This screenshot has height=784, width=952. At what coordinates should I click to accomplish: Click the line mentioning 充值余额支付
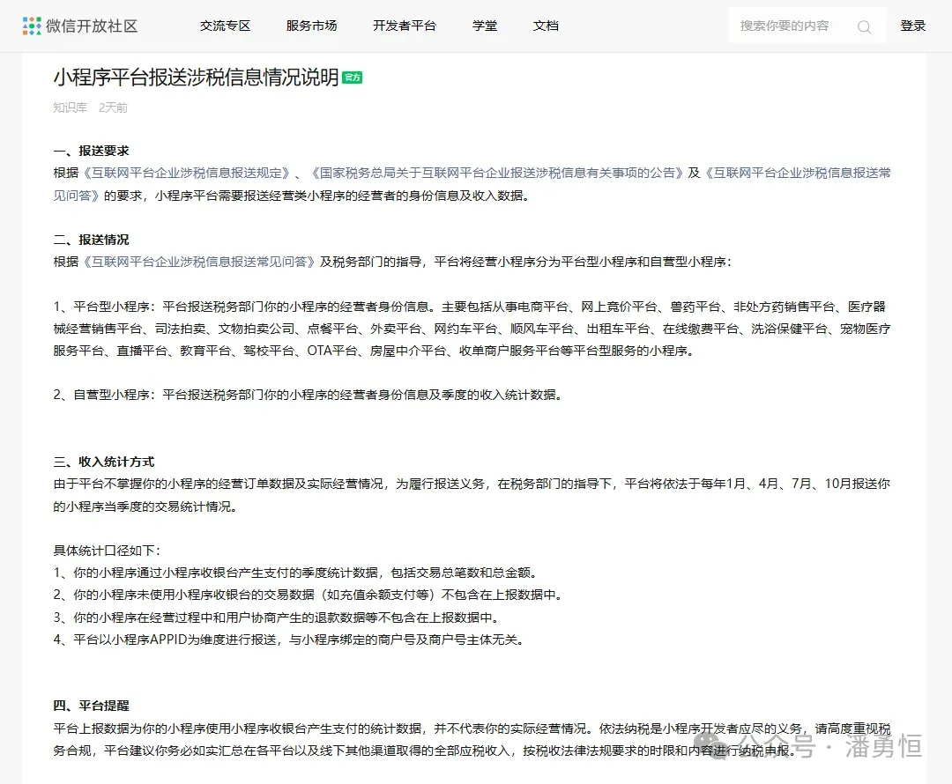click(308, 595)
